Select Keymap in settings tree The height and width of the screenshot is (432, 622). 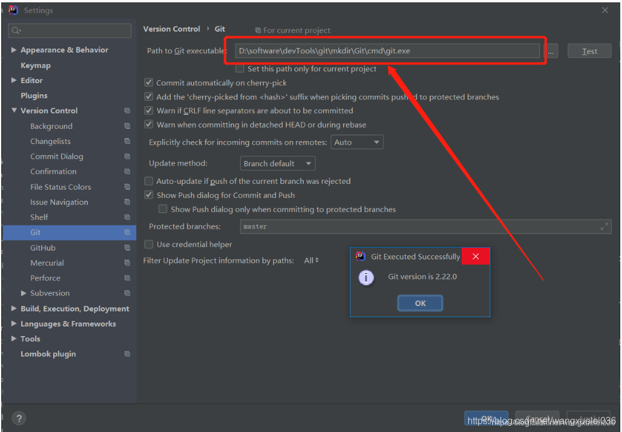[x=35, y=66]
